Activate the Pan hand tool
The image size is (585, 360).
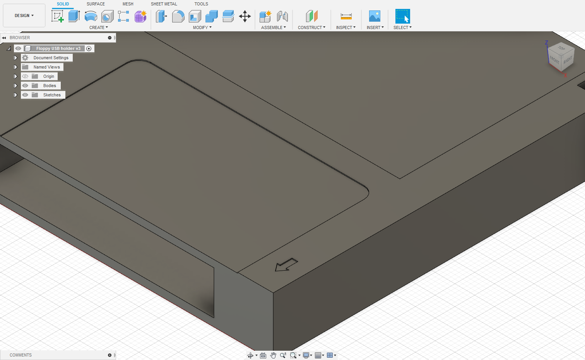[x=273, y=355]
